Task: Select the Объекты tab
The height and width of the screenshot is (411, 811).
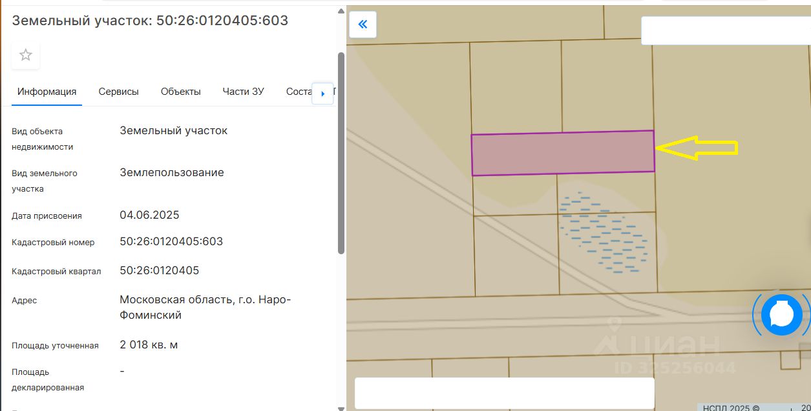Action: (180, 92)
